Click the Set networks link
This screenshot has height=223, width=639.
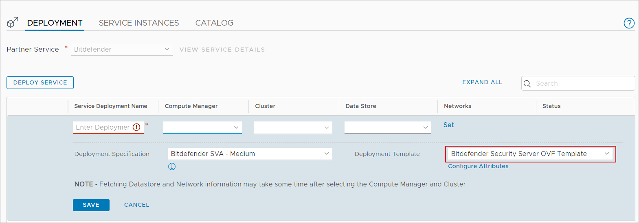448,125
